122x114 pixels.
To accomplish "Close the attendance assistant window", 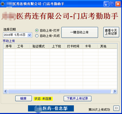I will click(118, 4).
